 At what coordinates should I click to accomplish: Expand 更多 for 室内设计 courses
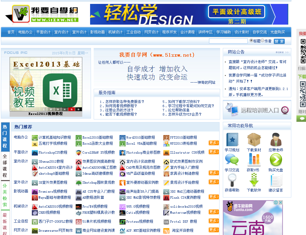coord(214,173)
